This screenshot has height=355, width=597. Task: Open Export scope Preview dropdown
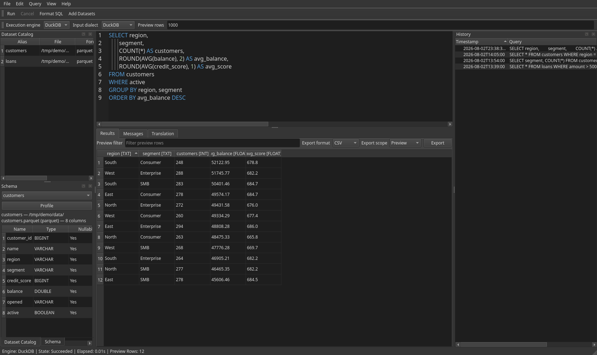point(405,143)
